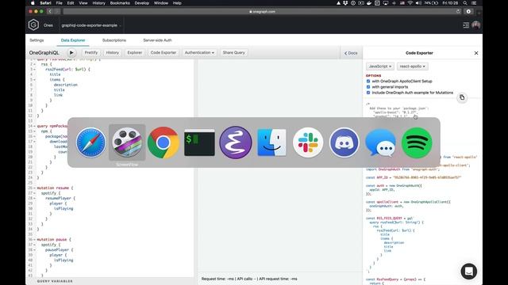Go back in Safari
This screenshot has height=285, width=508.
click(49, 11)
